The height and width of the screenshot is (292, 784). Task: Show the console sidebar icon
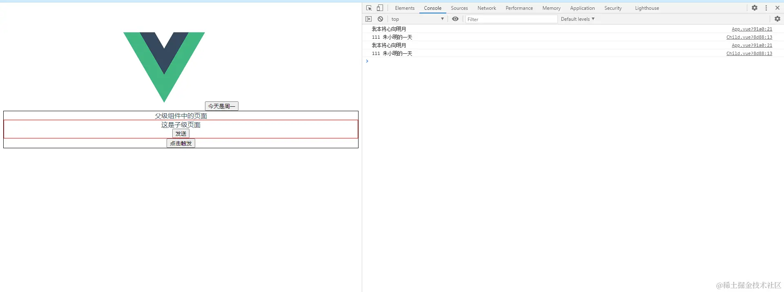tap(368, 19)
